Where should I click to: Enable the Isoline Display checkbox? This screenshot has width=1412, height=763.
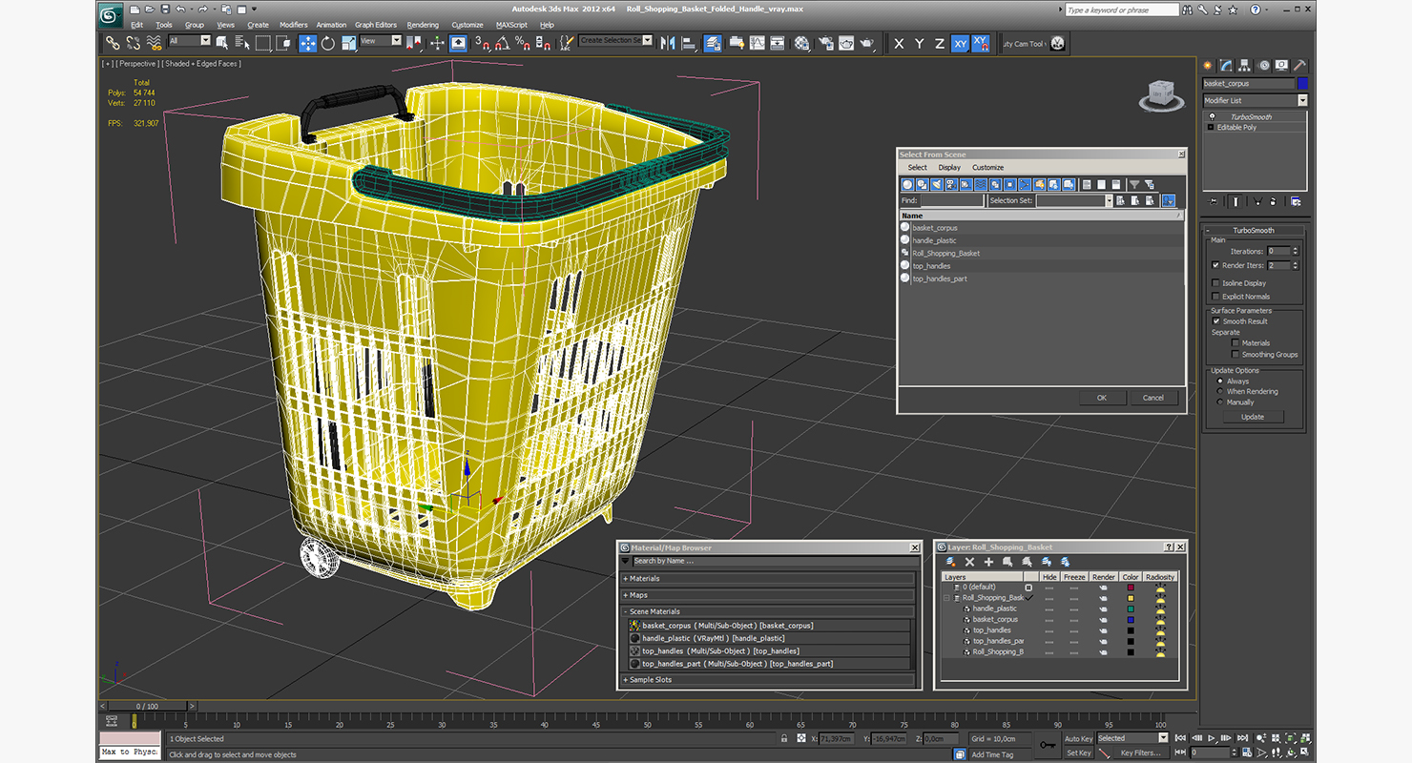click(x=1215, y=283)
